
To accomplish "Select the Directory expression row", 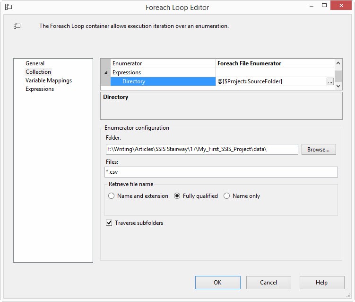I will (x=163, y=81).
